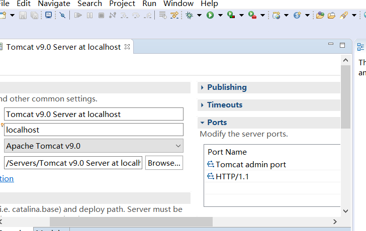Image resolution: width=366 pixels, height=231 pixels.
Task: Open a terminal via monitor icon
Action: click(x=49, y=15)
